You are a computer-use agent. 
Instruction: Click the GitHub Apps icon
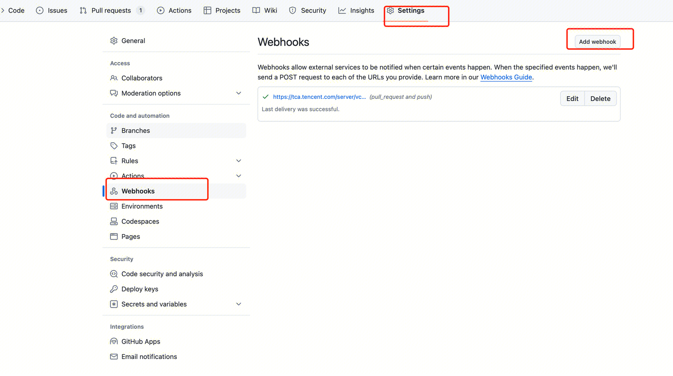pos(114,341)
